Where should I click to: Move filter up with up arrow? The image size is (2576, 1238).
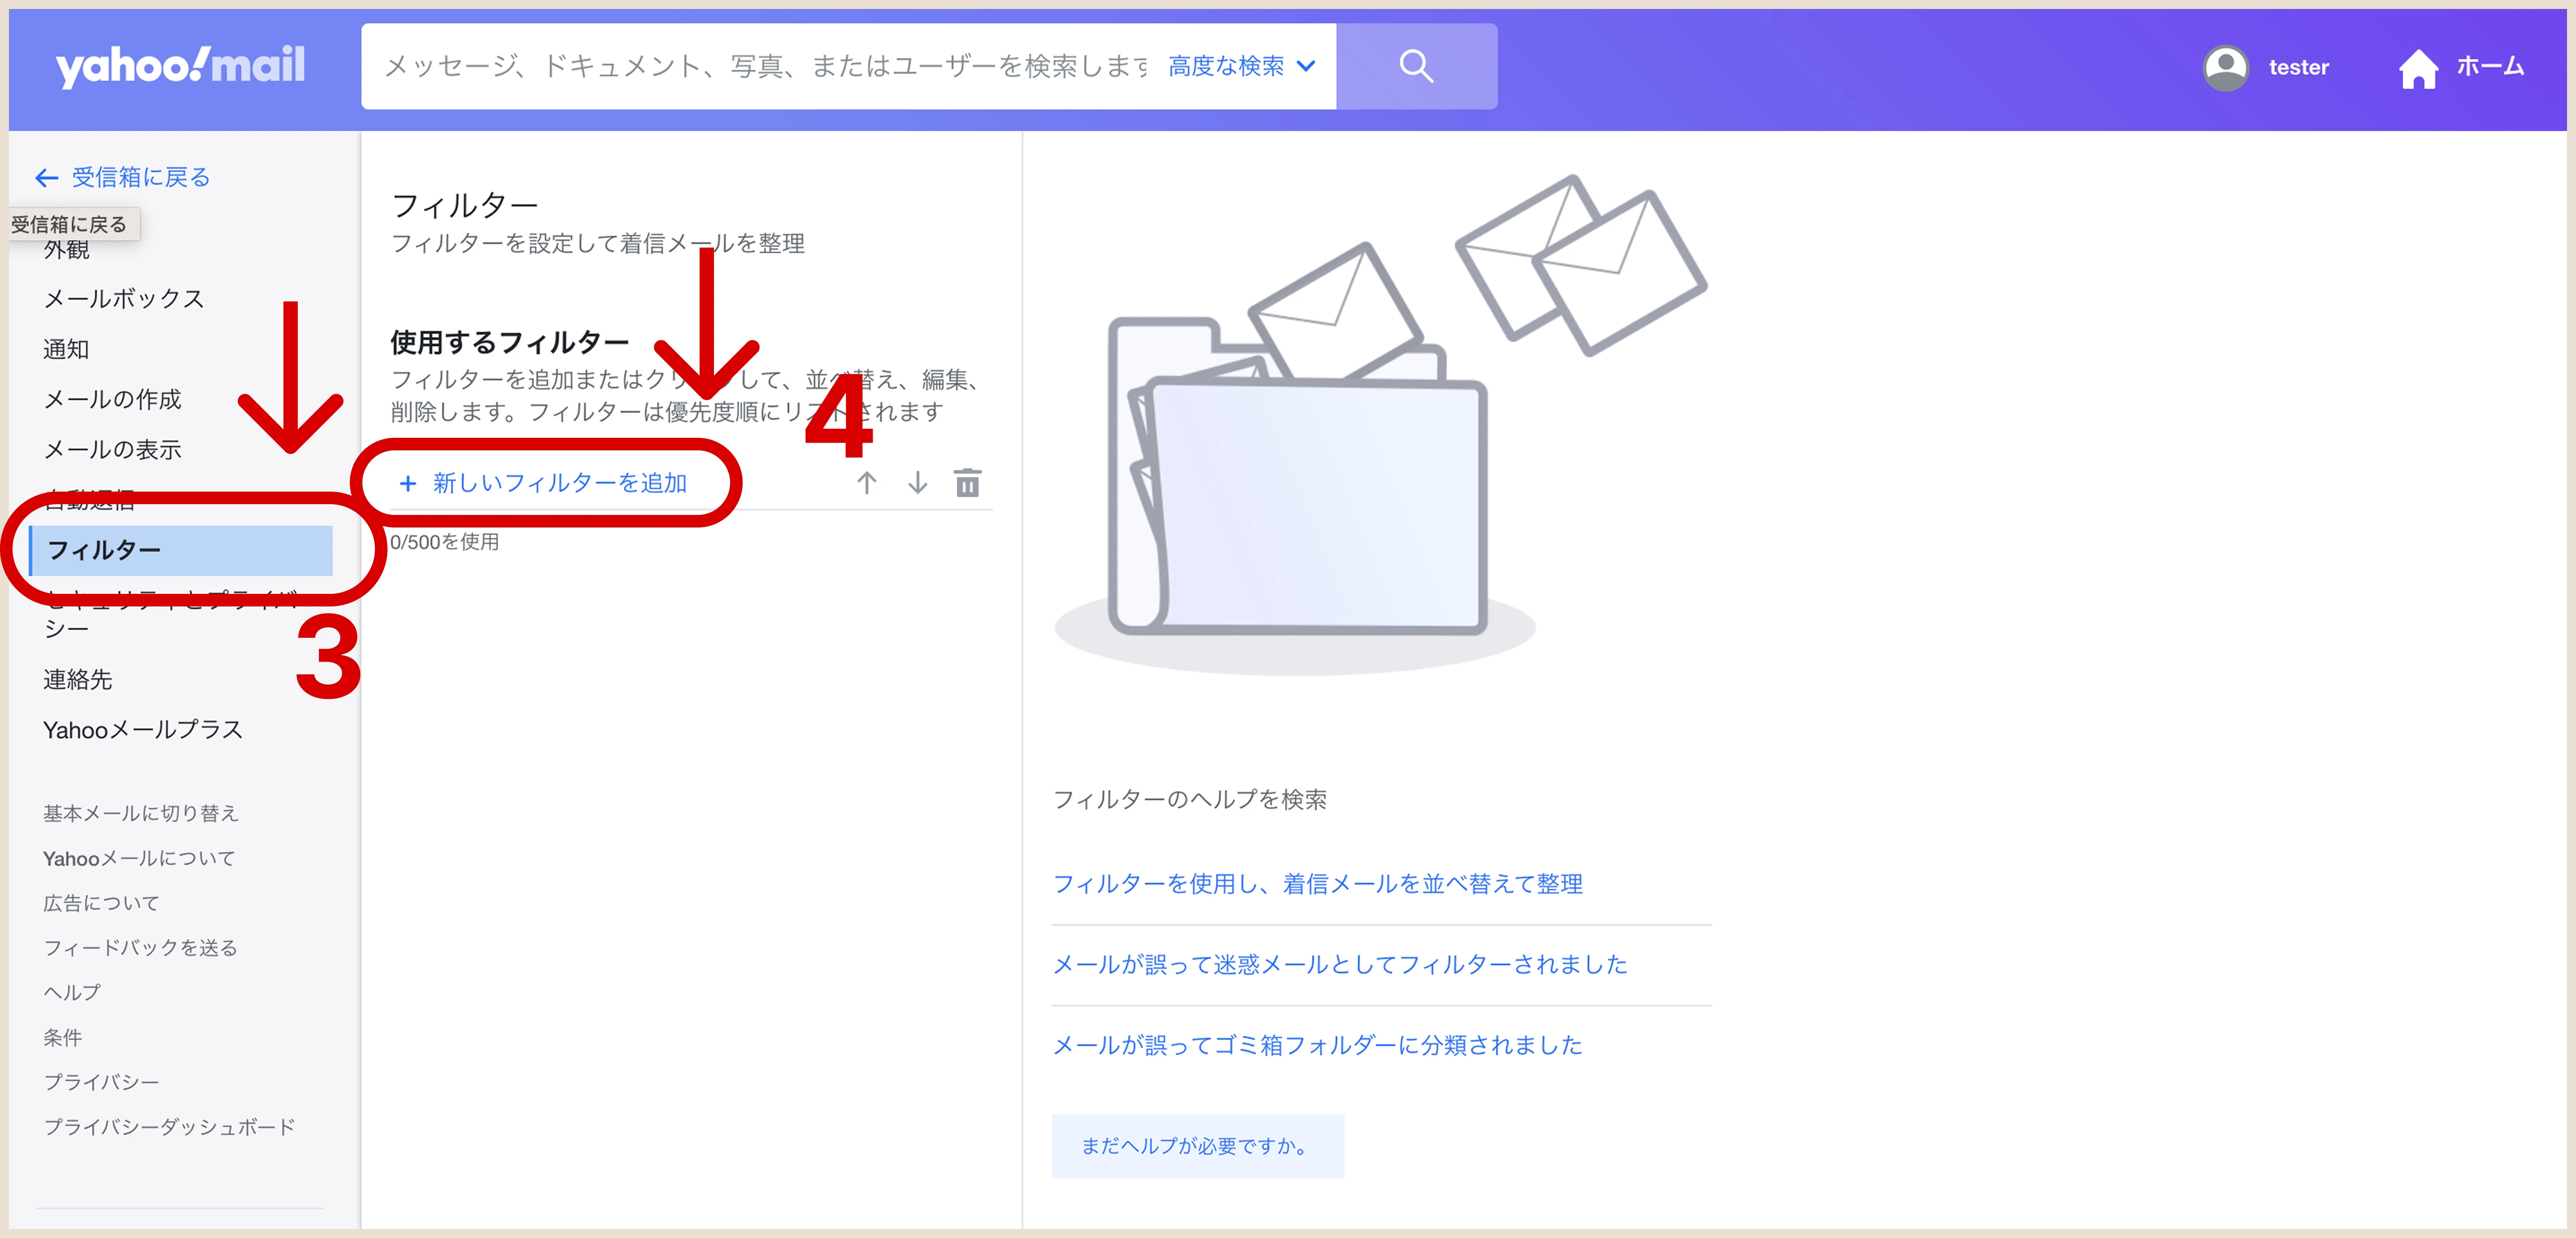(866, 483)
